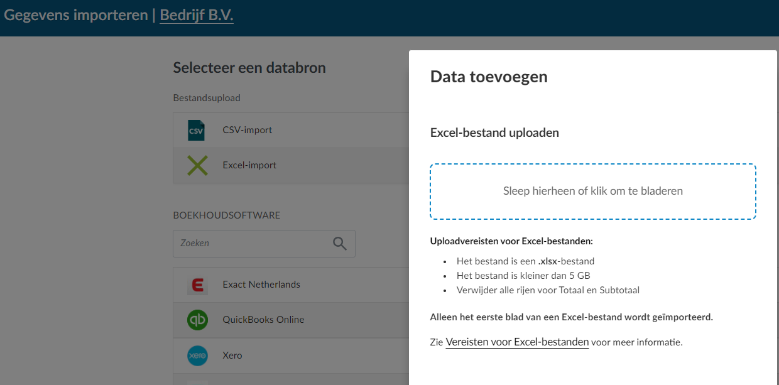Select the CSV-import row
The height and width of the screenshot is (385, 779).
pyautogui.click(x=291, y=131)
